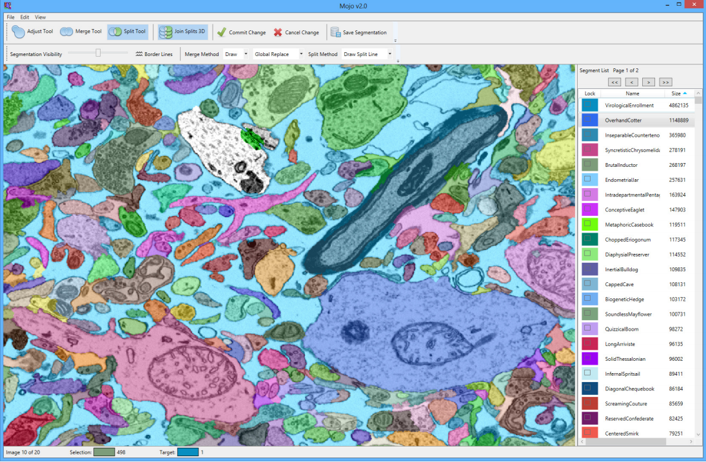
Task: Select the CappedCave segment name
Action: [x=619, y=284]
